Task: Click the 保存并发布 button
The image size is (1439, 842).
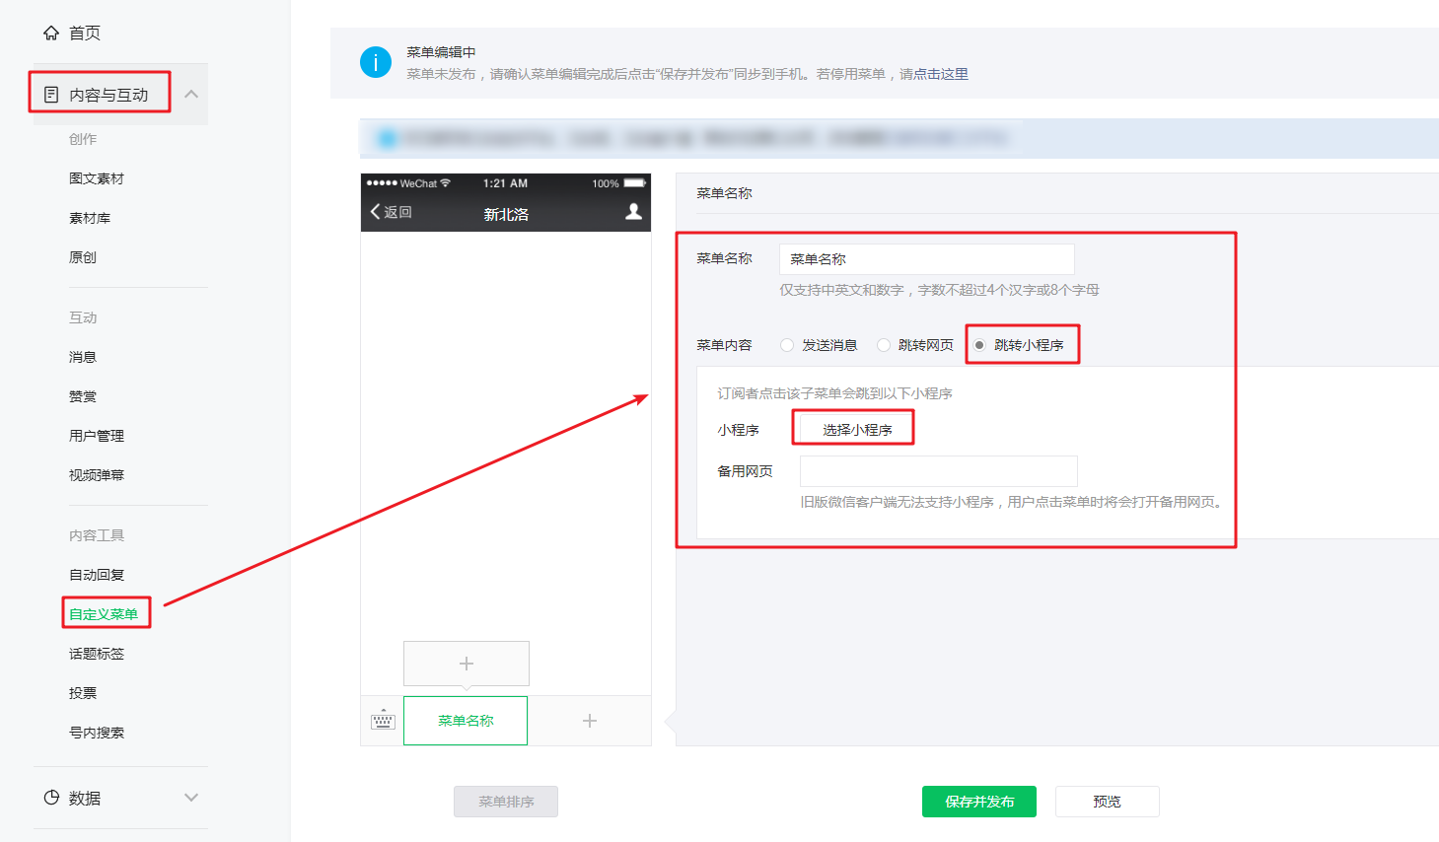Action: tap(978, 802)
